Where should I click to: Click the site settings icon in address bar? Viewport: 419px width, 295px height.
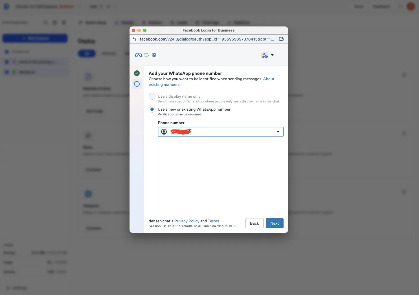point(134,39)
